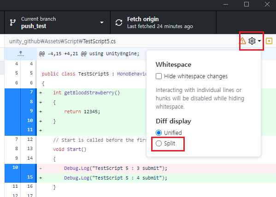Click the orange line-ending warning triangle icon
Image resolution: width=276 pixels, height=197 pixels.
[242, 41]
